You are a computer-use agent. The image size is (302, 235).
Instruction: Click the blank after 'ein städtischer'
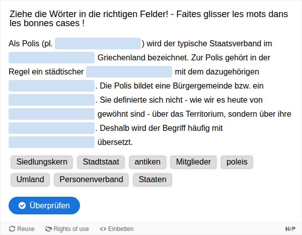129,72
